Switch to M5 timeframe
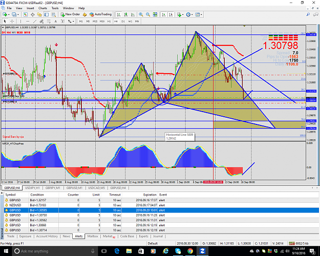The image size is (320, 256). click(x=88, y=21)
